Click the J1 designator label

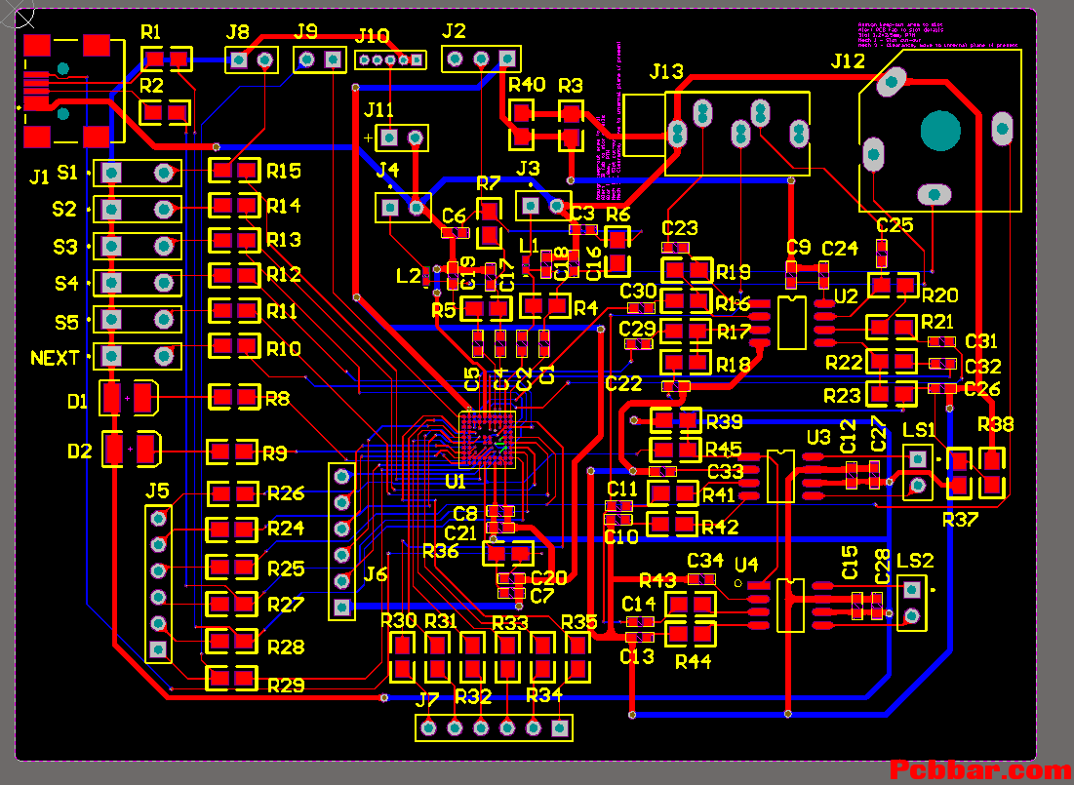pyautogui.click(x=40, y=177)
